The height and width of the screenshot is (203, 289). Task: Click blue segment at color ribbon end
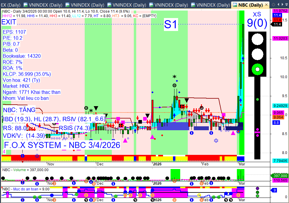(x=240, y=158)
